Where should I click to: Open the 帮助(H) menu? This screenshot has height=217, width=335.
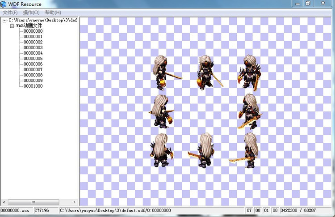coord(53,12)
